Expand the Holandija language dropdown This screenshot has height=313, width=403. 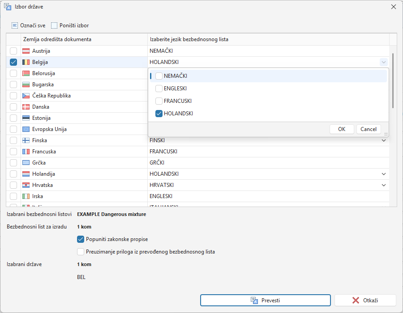[383, 174]
